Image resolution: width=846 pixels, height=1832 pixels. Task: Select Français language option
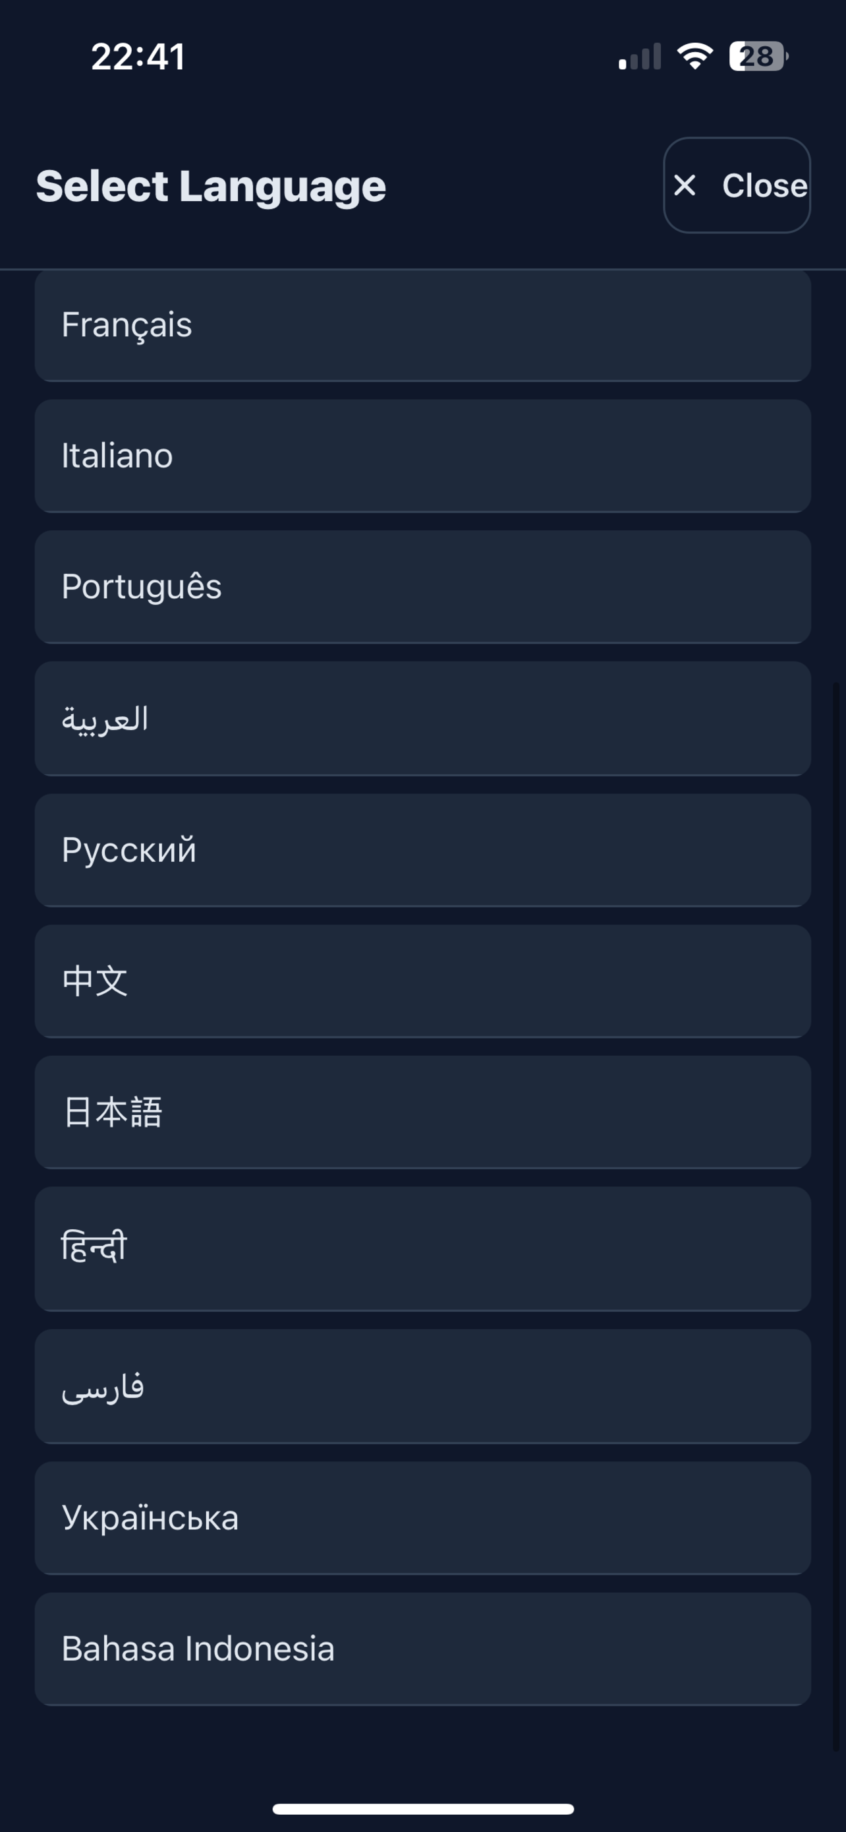coord(422,325)
